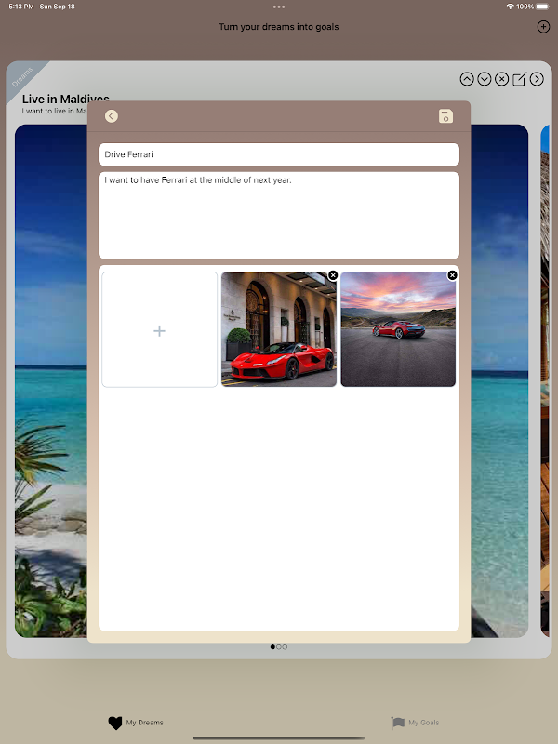Switch to the My Dreams tab
The image size is (558, 744).
click(x=136, y=723)
